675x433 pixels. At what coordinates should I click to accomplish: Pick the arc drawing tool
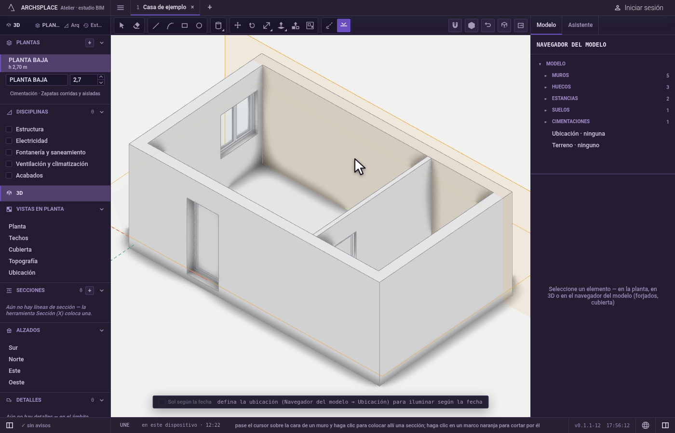click(x=170, y=25)
